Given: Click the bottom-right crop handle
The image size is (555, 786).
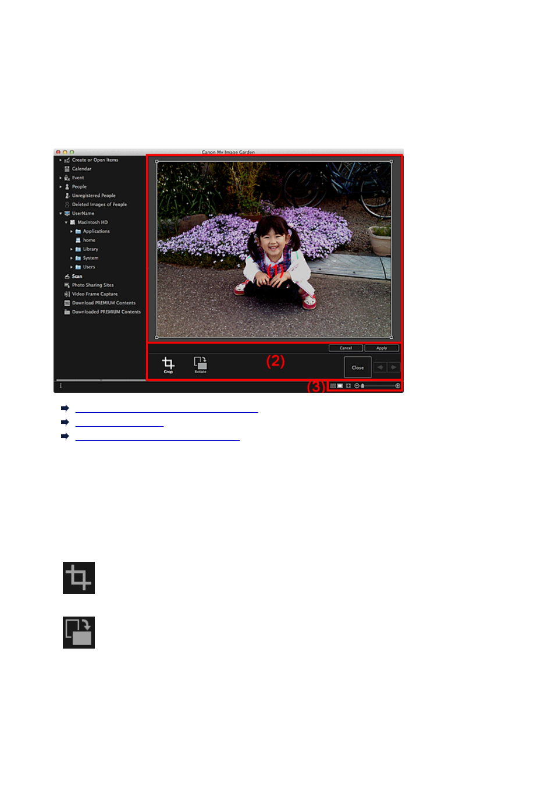Looking at the screenshot, I should click(x=391, y=337).
